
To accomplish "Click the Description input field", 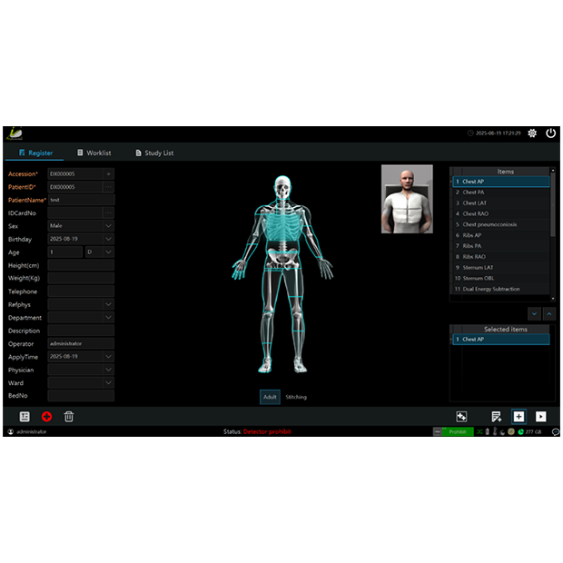I will tap(81, 331).
